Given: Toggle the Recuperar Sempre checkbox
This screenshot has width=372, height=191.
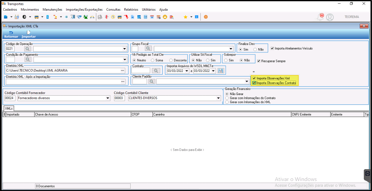Looking at the screenshot, I should point(259,61).
